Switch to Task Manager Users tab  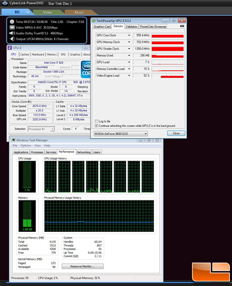[x=97, y=152]
